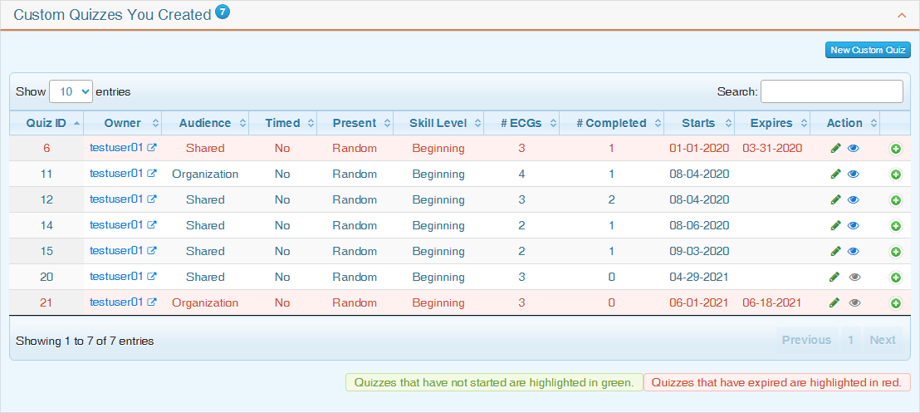Click the green plus icon for quiz 21
This screenshot has height=413, width=920.
point(895,303)
